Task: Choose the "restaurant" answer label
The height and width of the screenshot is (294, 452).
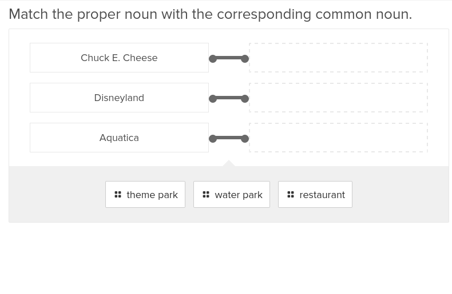Action: [x=322, y=195]
